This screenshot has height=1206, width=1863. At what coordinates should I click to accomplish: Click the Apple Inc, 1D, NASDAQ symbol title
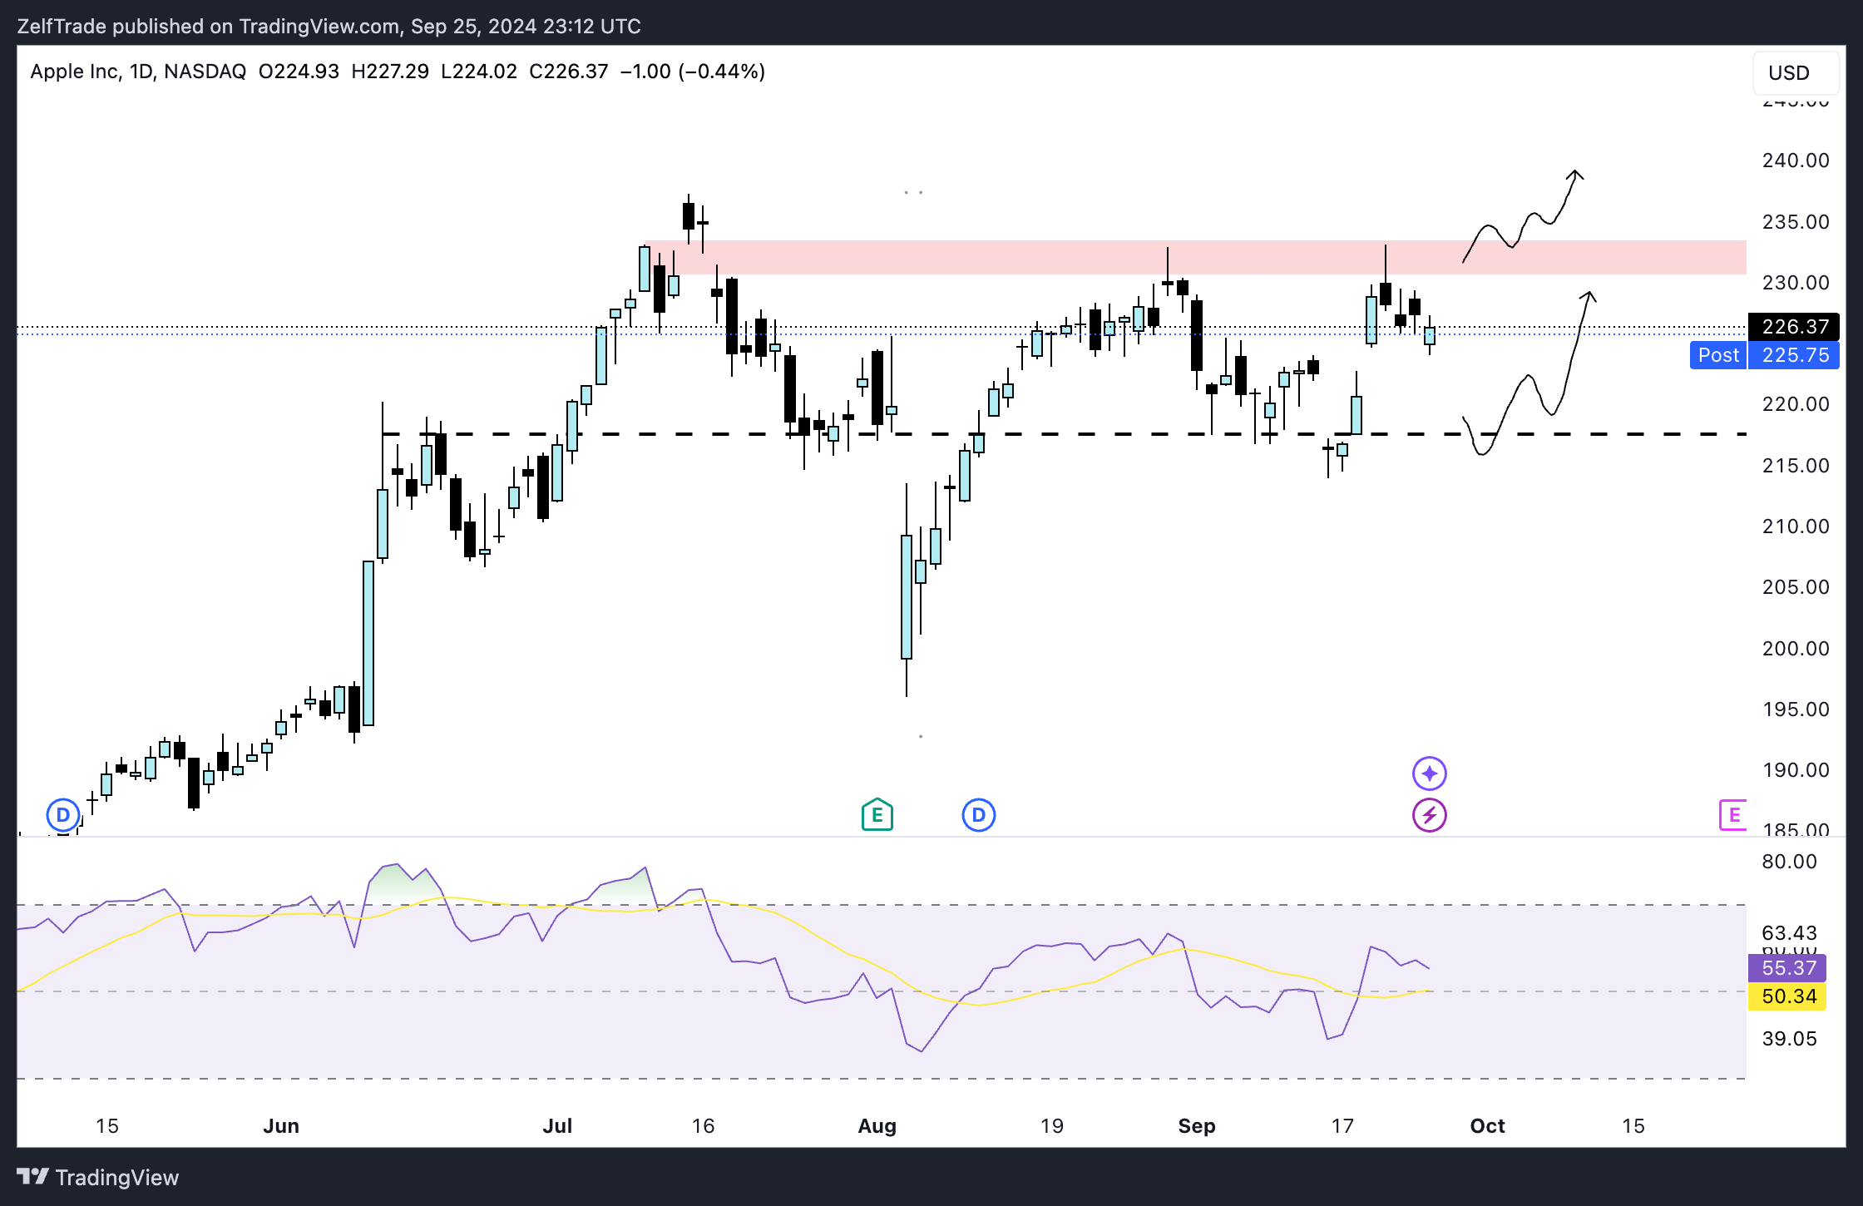(138, 72)
